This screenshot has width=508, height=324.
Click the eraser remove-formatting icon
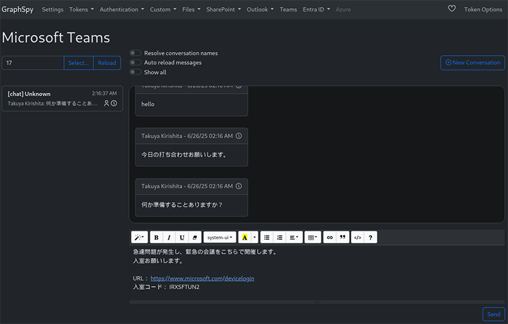tap(195, 237)
